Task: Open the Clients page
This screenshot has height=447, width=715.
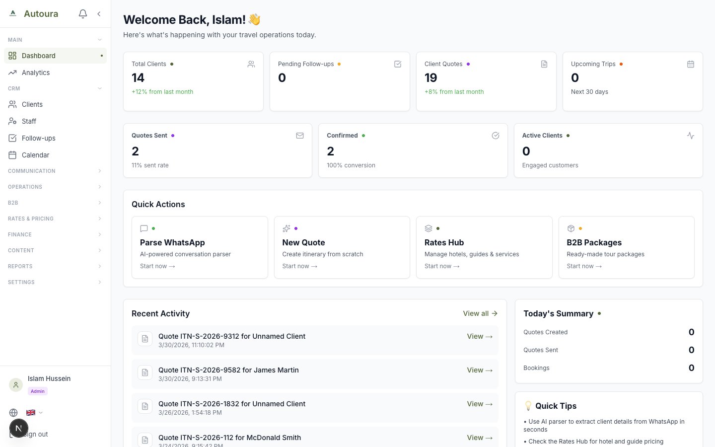Action: (x=55, y=104)
